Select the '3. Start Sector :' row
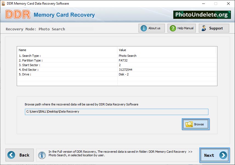The width and height of the screenshot is (235, 165). (x=117, y=65)
